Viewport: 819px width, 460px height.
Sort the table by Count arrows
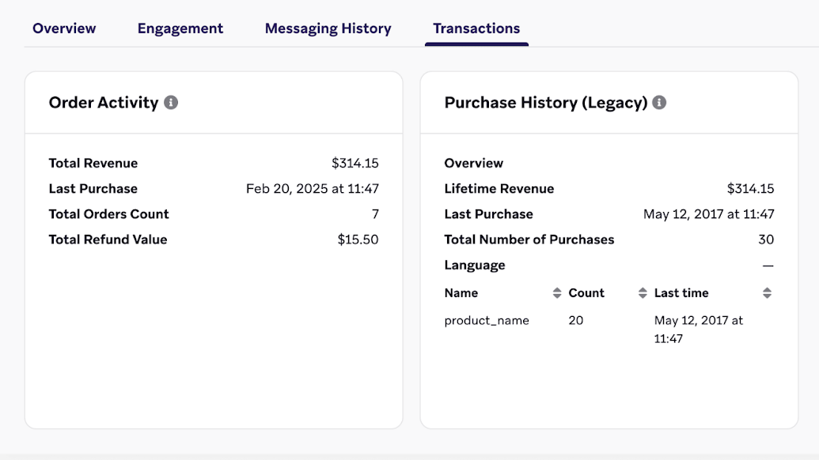[x=643, y=293]
